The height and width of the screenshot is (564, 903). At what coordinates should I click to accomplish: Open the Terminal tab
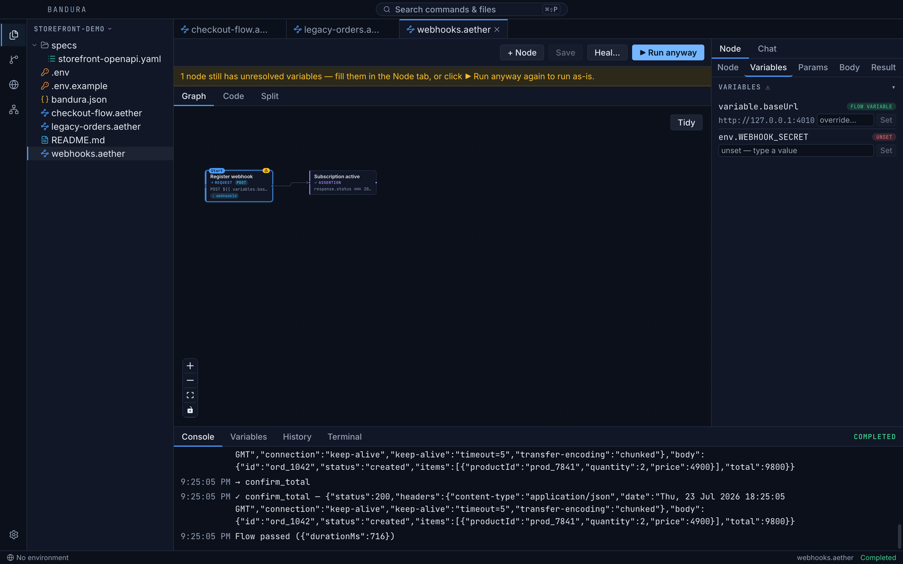click(x=344, y=437)
